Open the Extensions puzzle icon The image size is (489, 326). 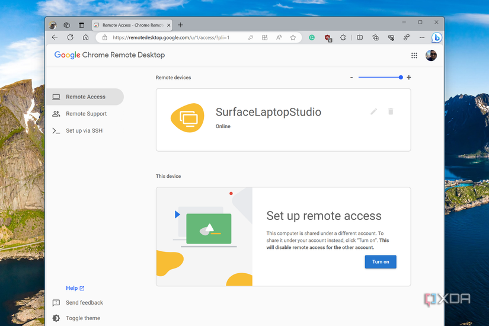(343, 37)
